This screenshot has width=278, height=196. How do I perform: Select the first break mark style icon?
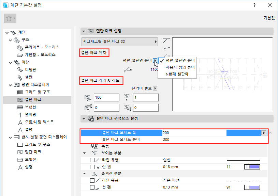point(166,40)
